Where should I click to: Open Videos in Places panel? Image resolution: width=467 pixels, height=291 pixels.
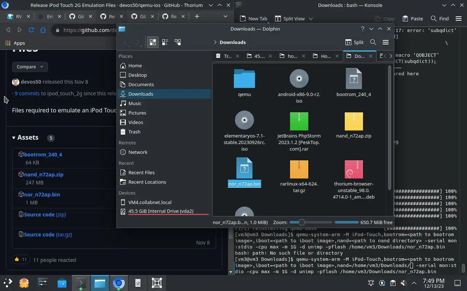[x=164, y=122]
